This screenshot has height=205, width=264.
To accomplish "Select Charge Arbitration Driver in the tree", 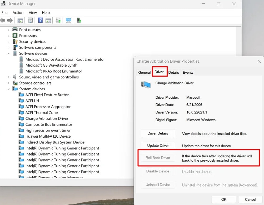I will [47, 118].
